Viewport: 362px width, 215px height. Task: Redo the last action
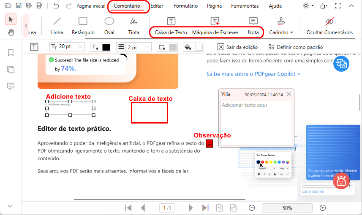tap(68, 5)
